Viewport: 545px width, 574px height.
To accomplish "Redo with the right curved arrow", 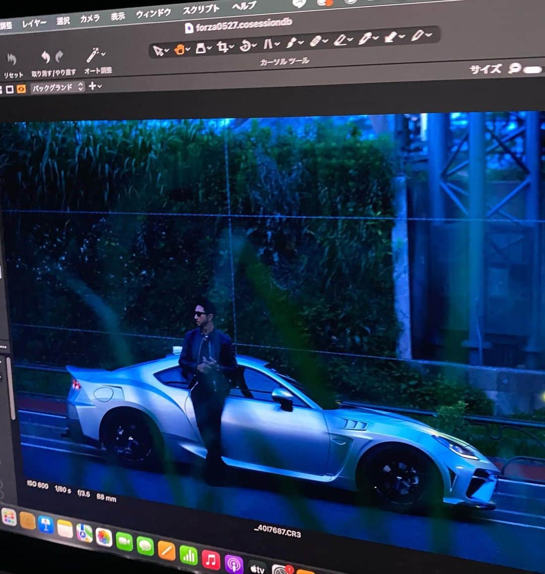I will (59, 57).
